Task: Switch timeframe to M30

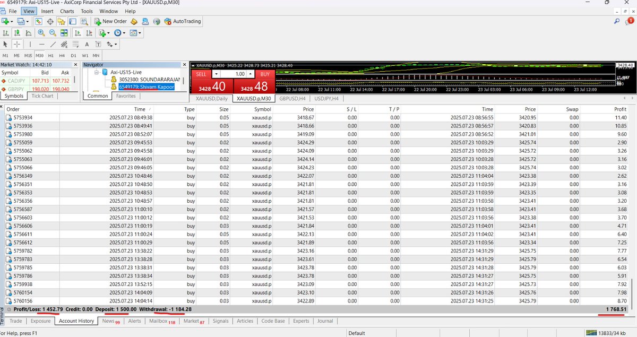Action: point(40,56)
